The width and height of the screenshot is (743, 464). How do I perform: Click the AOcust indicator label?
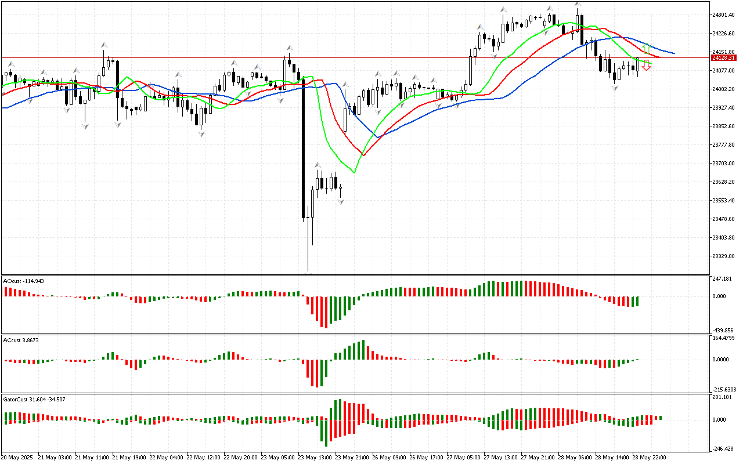coord(23,281)
